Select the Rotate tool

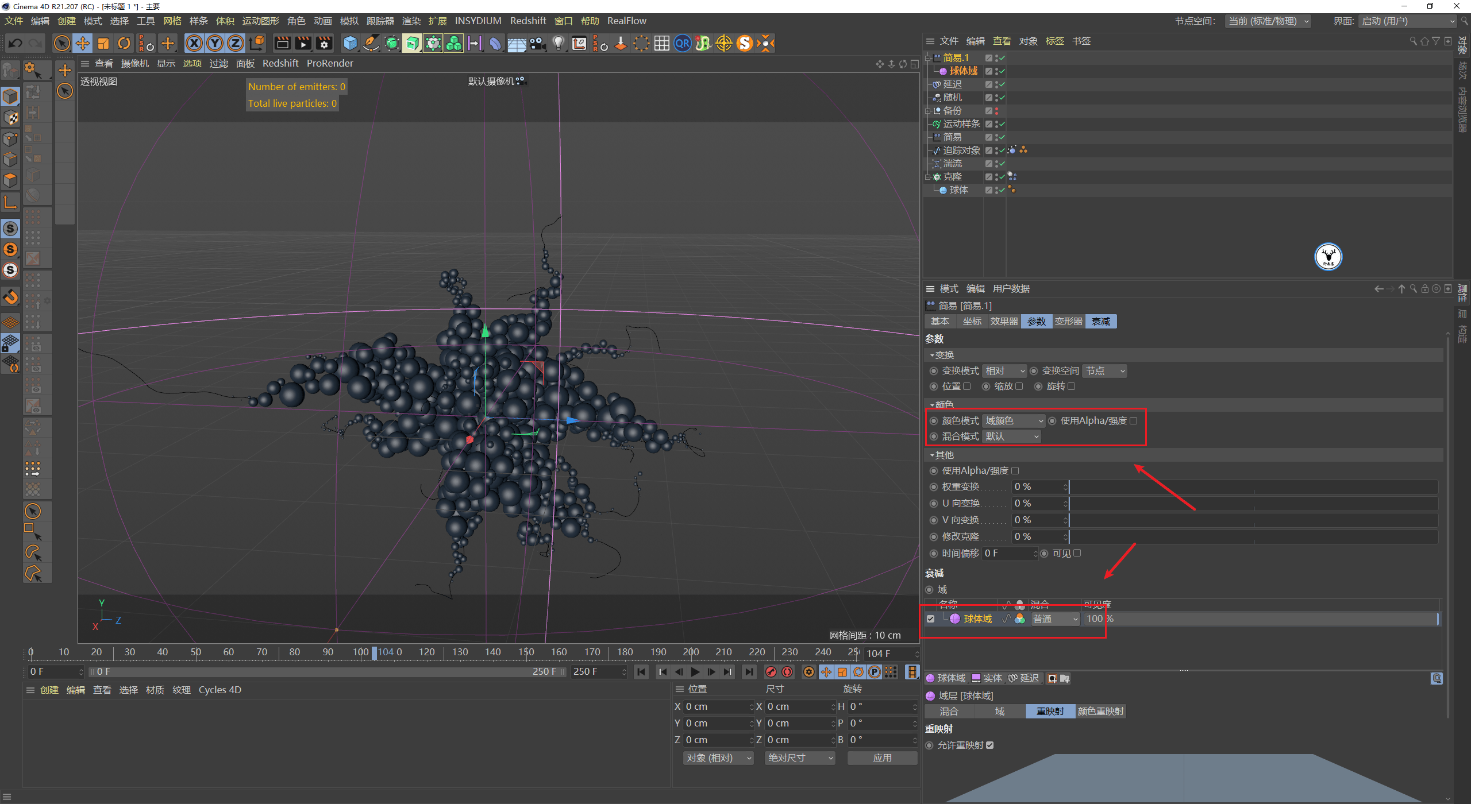click(124, 43)
